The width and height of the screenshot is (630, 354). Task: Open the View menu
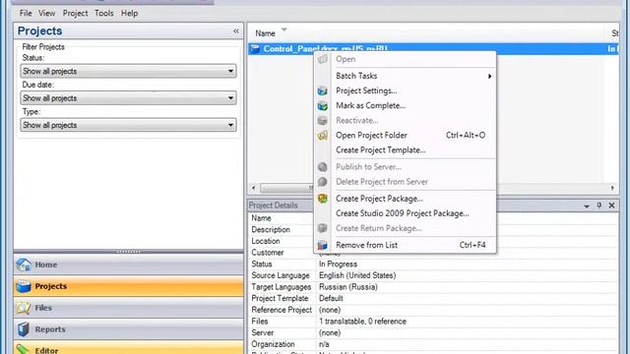46,13
